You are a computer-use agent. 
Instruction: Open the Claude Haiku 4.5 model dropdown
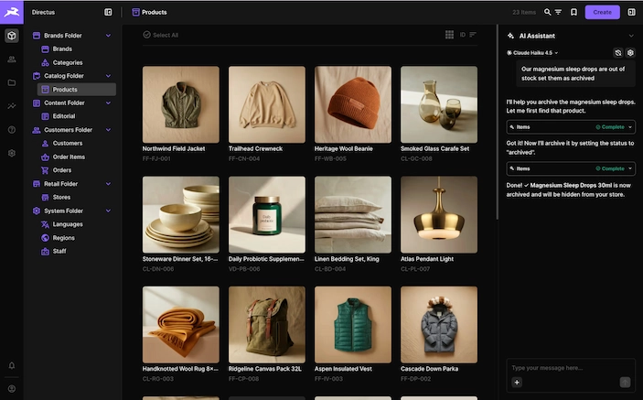click(532, 53)
